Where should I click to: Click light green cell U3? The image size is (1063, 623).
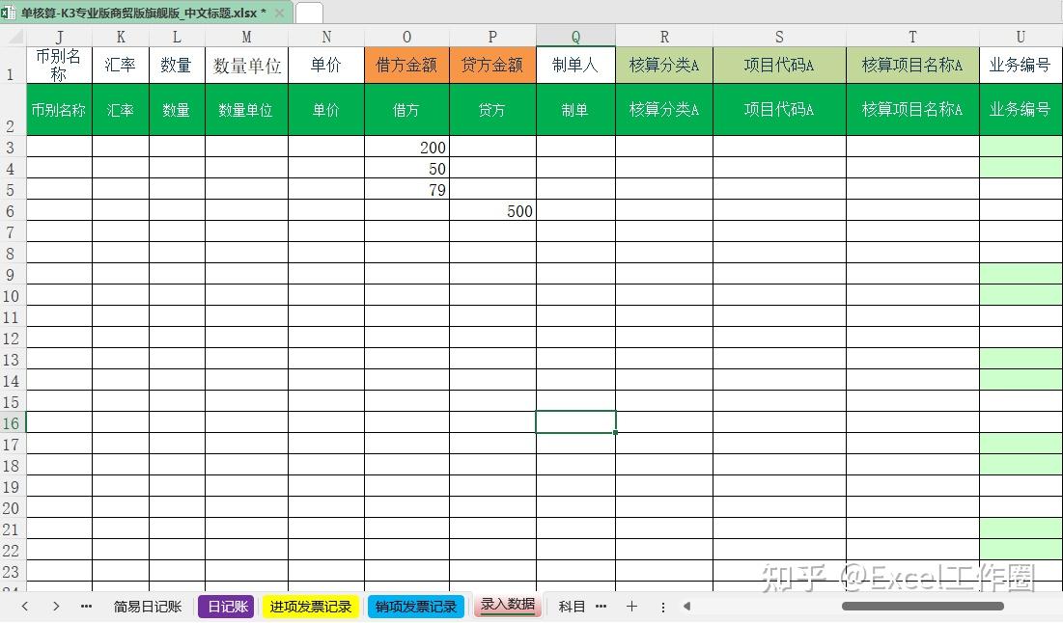tap(1021, 147)
